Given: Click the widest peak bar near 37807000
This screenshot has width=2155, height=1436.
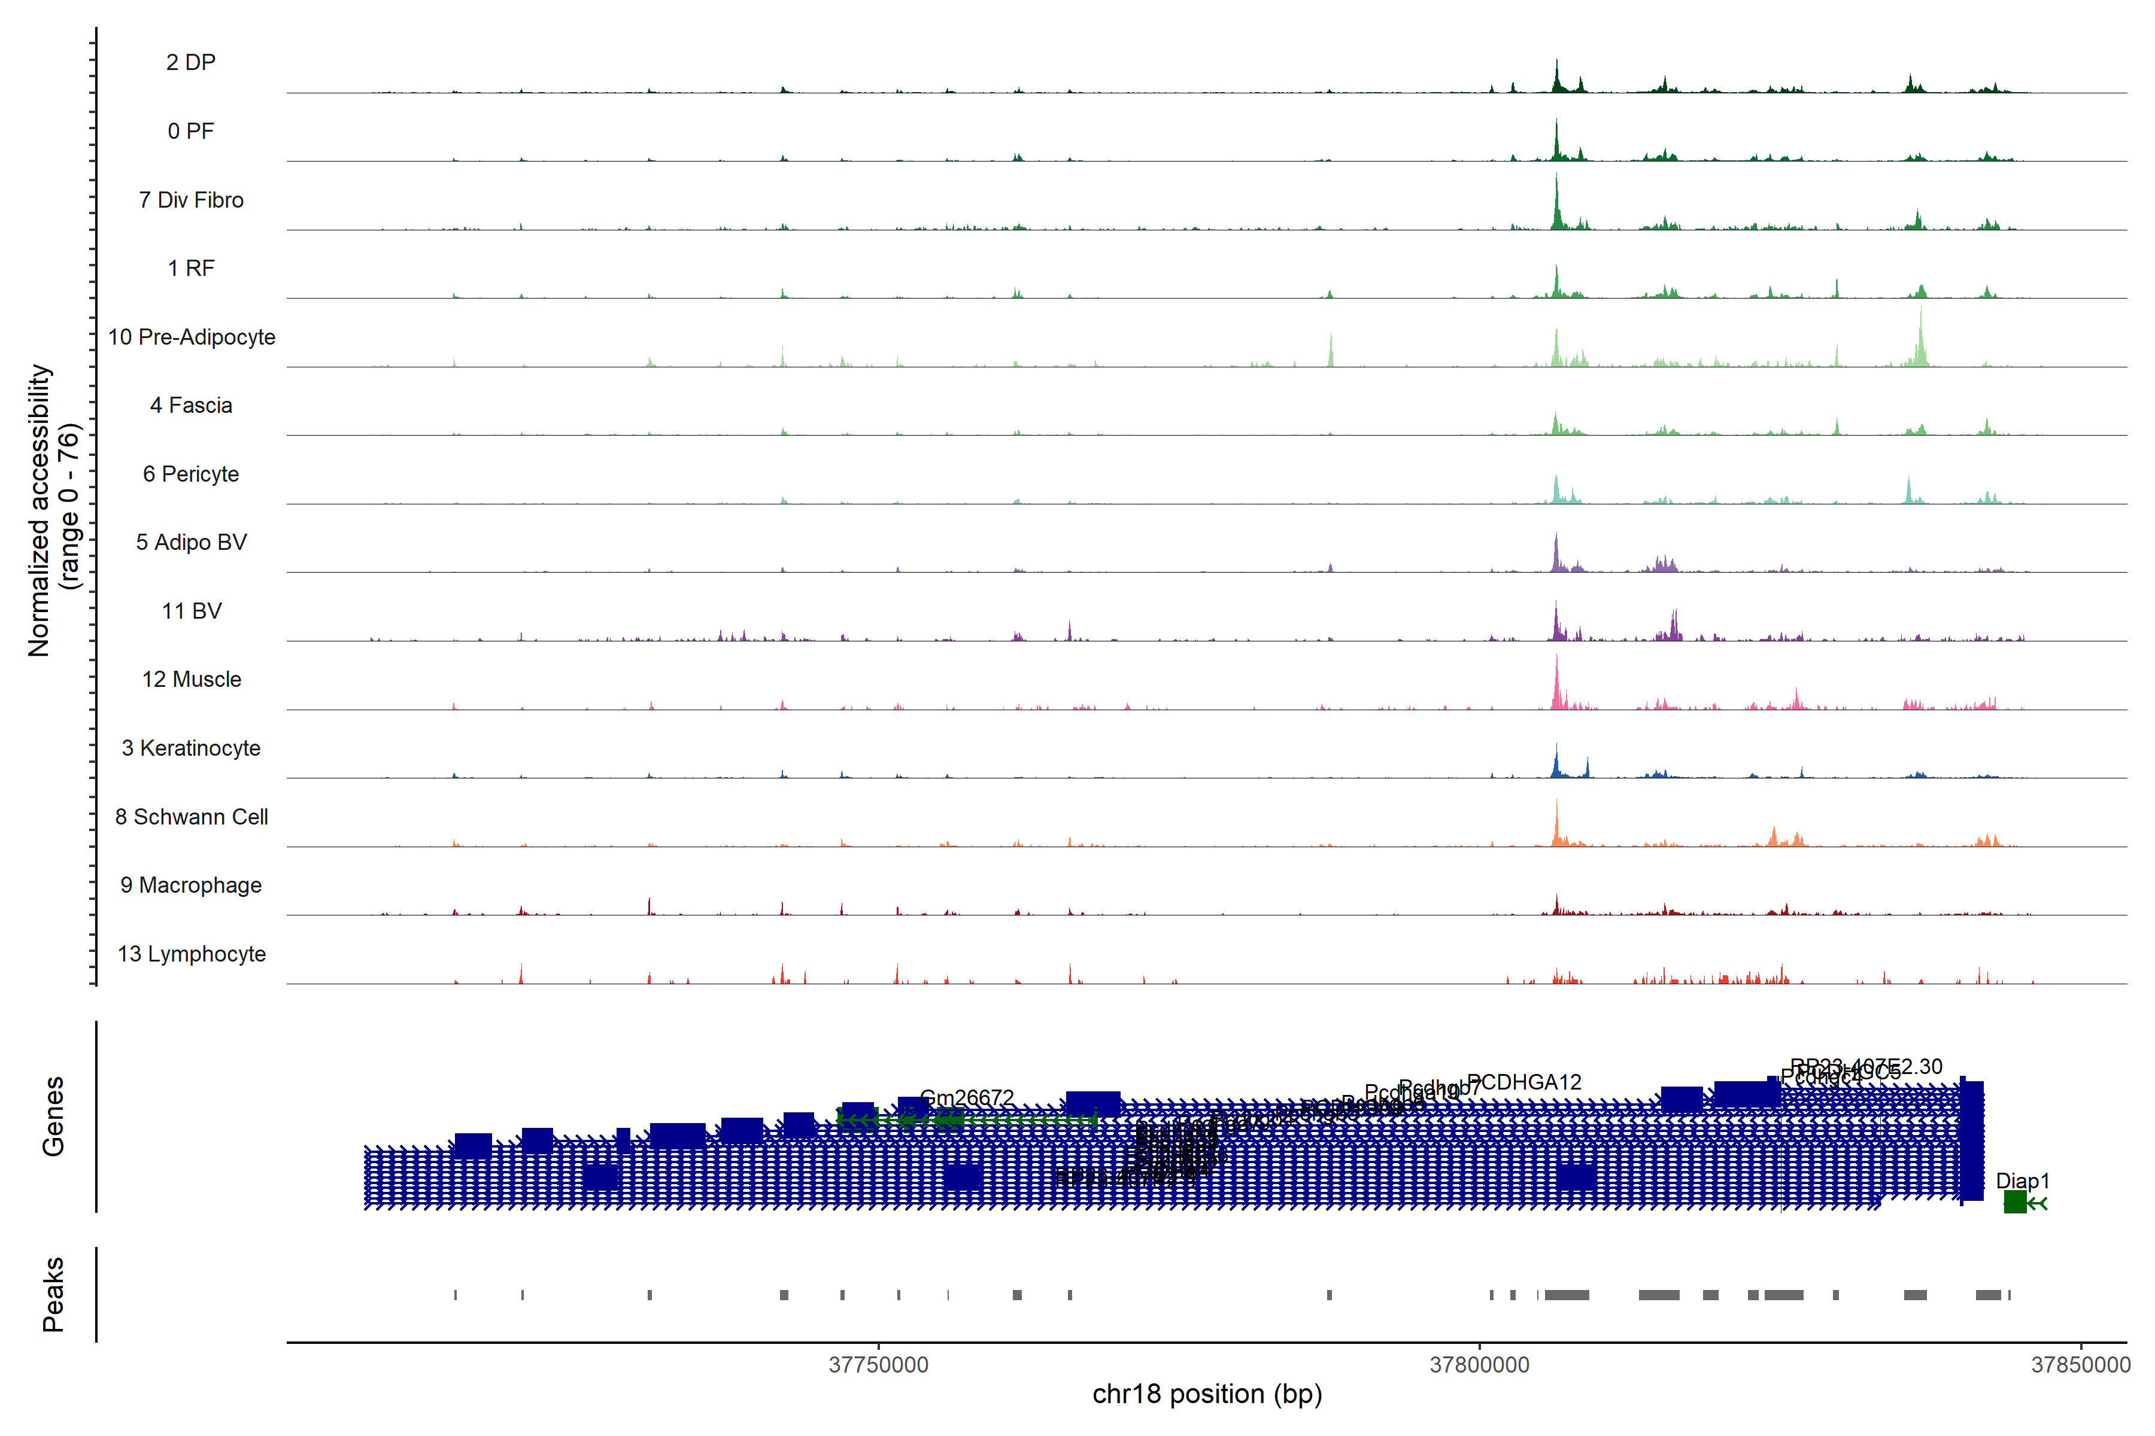Looking at the screenshot, I should 1567,1295.
